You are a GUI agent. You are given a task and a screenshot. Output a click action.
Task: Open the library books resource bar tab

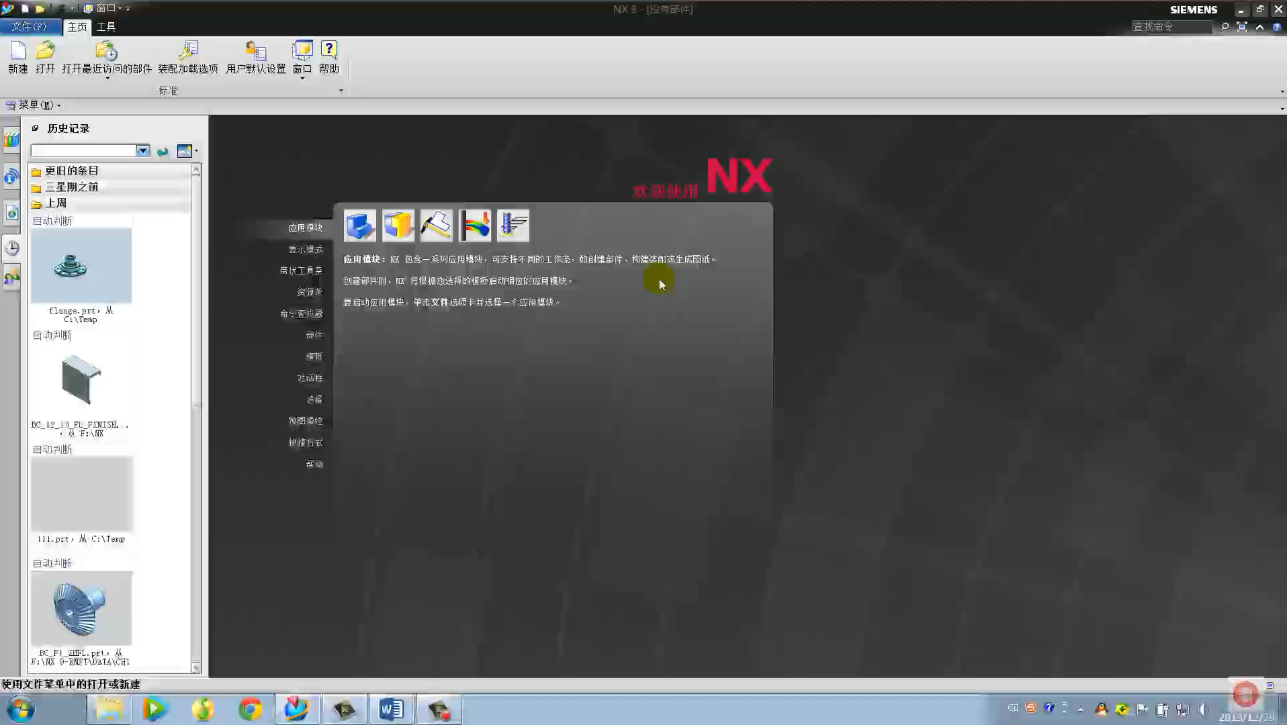click(11, 140)
